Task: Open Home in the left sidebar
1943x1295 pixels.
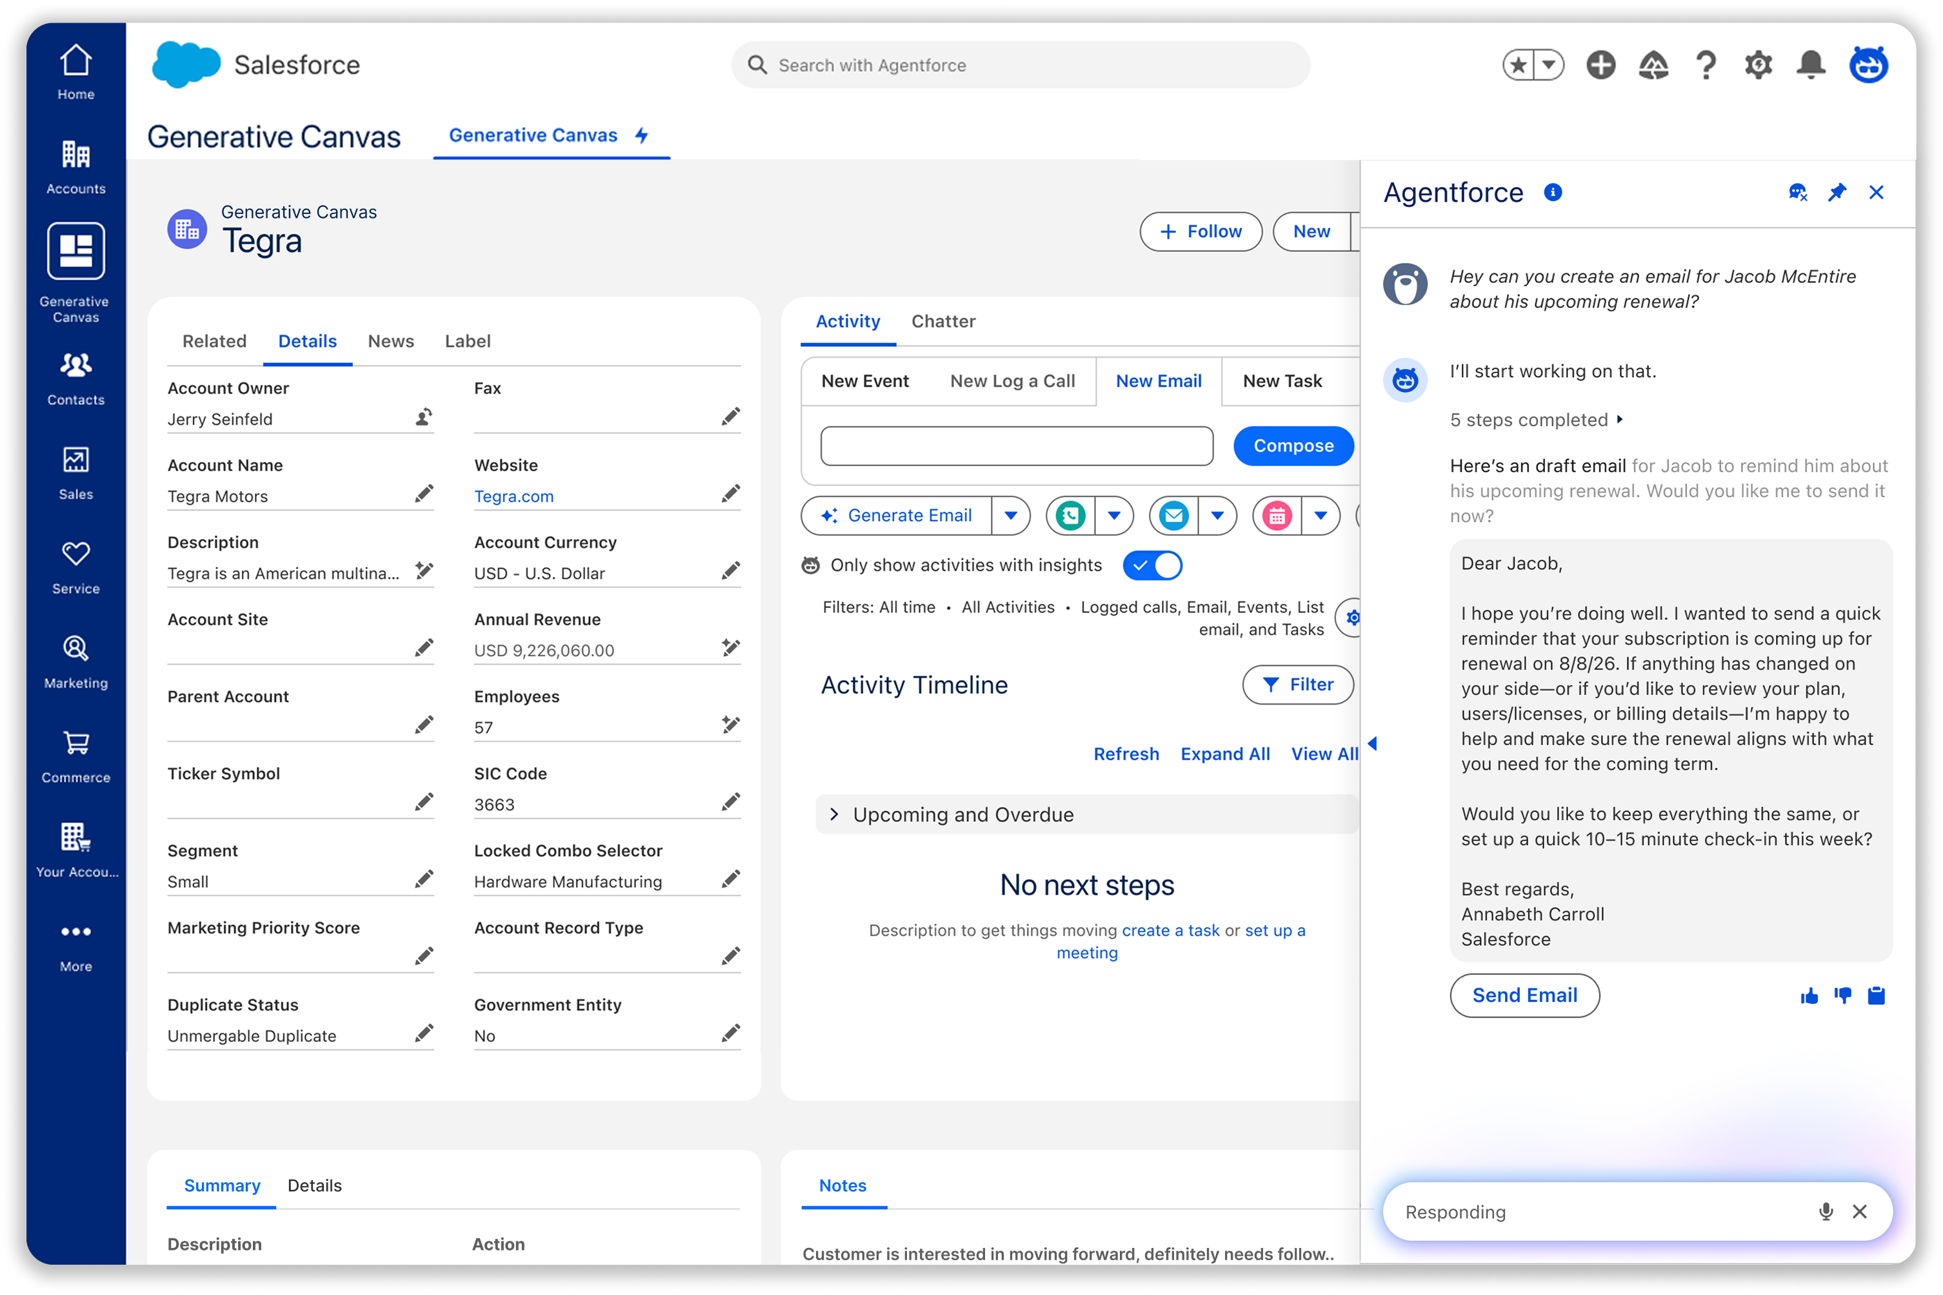Action: pos(75,73)
